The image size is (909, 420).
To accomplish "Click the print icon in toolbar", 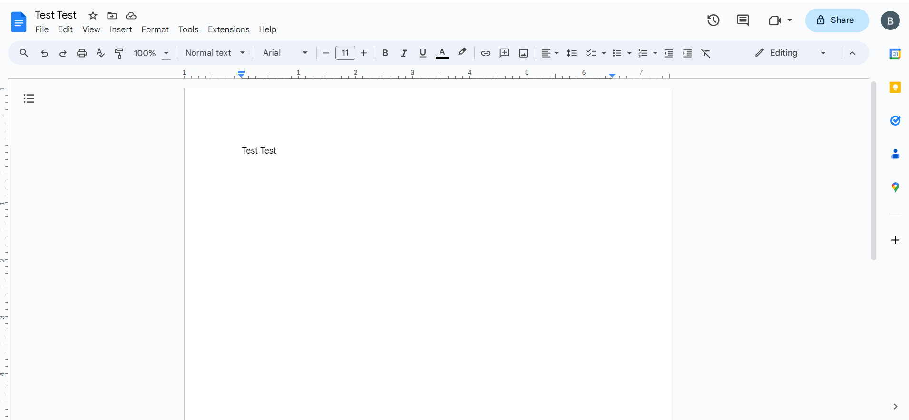I will click(82, 53).
